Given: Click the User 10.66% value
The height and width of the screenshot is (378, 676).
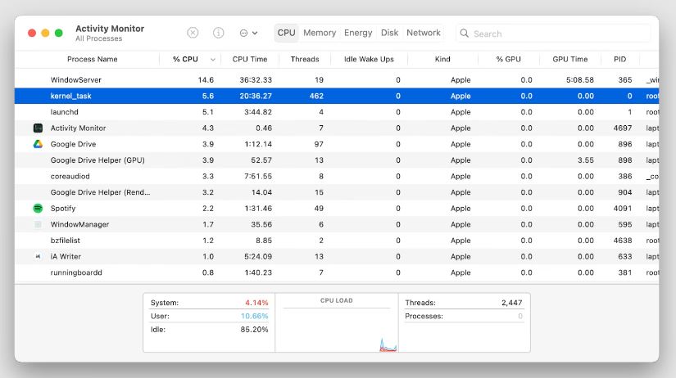Looking at the screenshot, I should (x=254, y=316).
